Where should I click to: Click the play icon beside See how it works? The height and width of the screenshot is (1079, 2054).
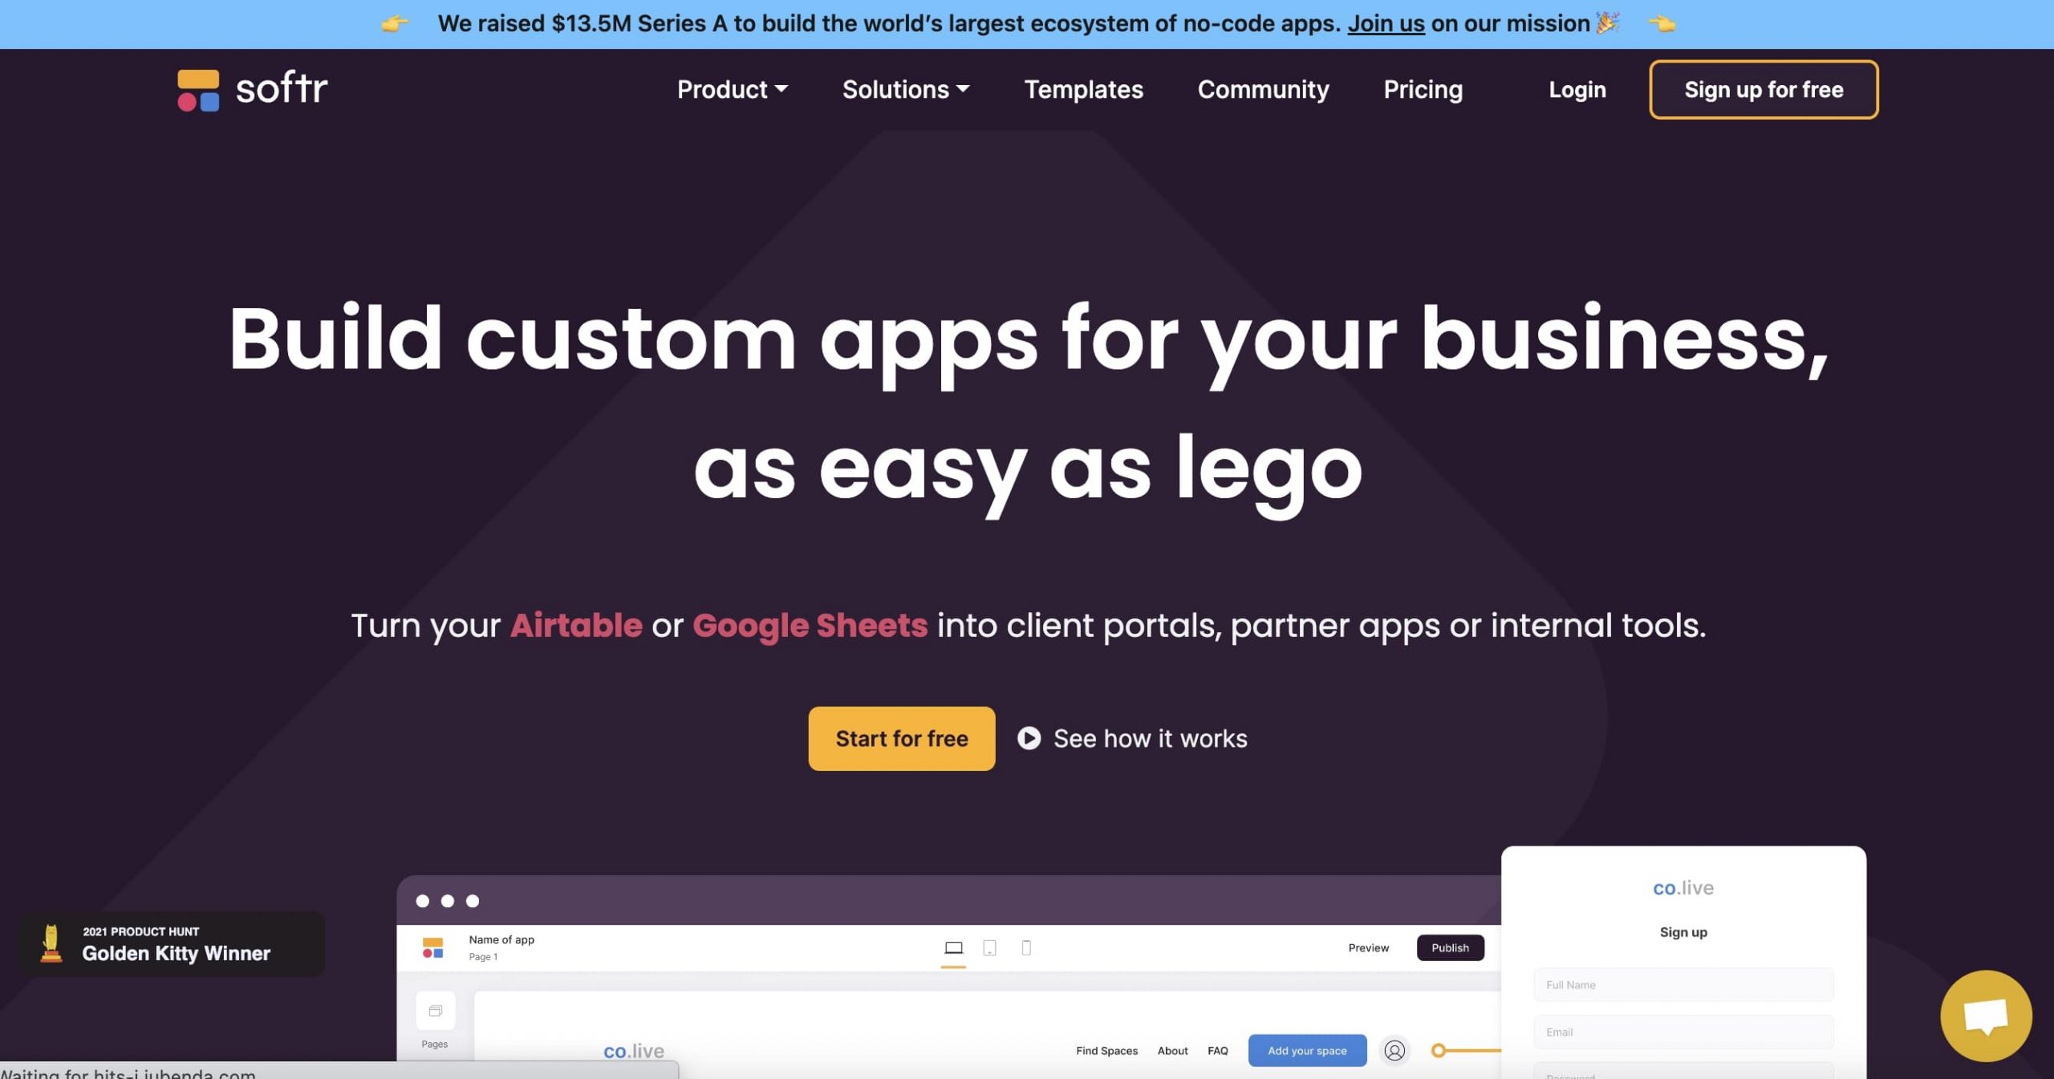[1029, 738]
